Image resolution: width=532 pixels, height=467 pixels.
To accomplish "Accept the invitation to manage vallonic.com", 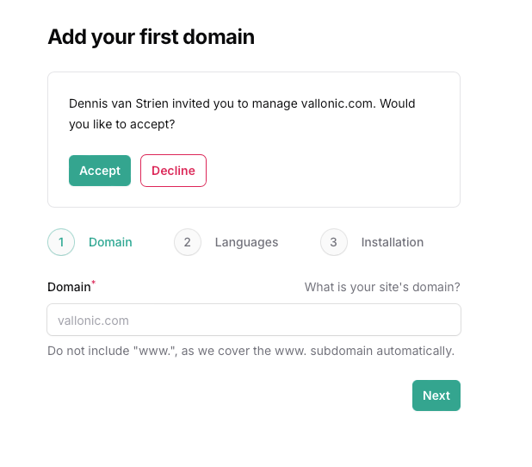I will click(100, 171).
